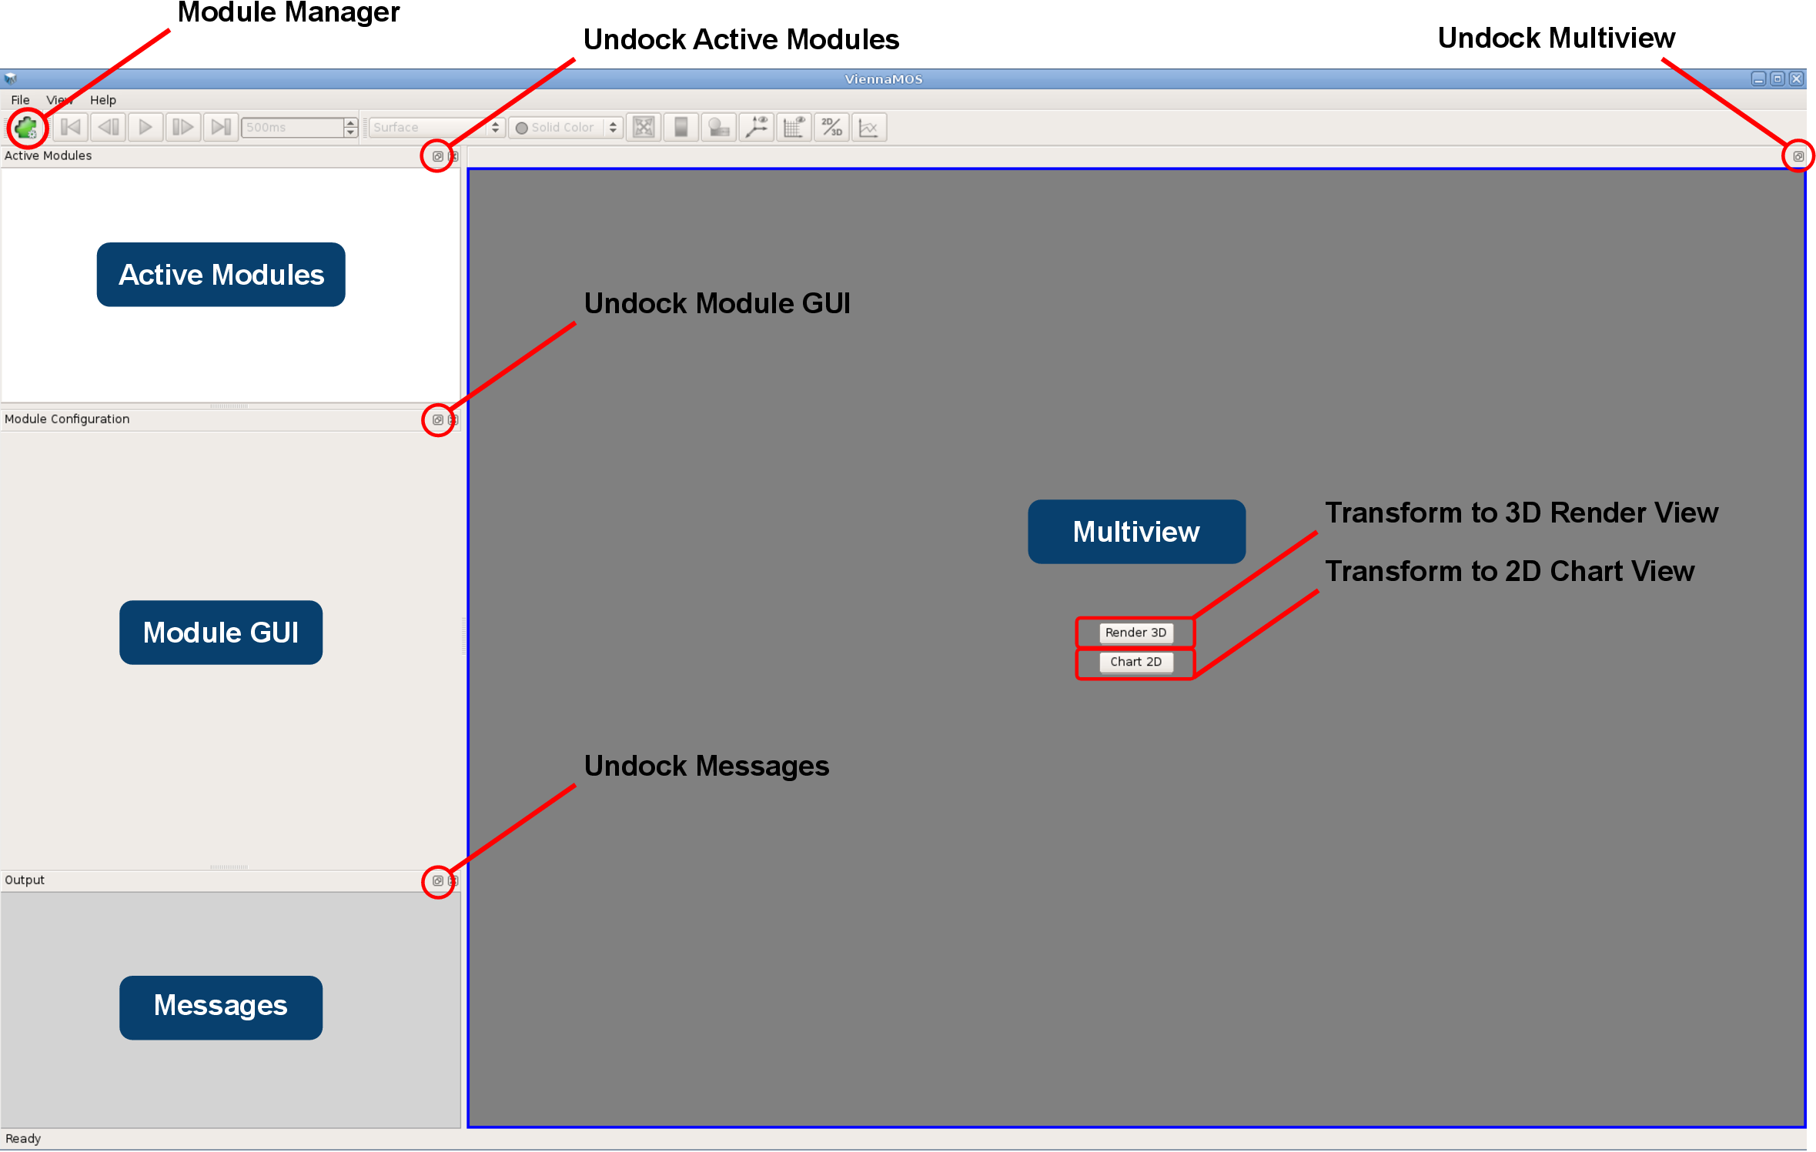Screen dimensions: 1816x1152
Task: Click the play animation button
Action: [145, 128]
